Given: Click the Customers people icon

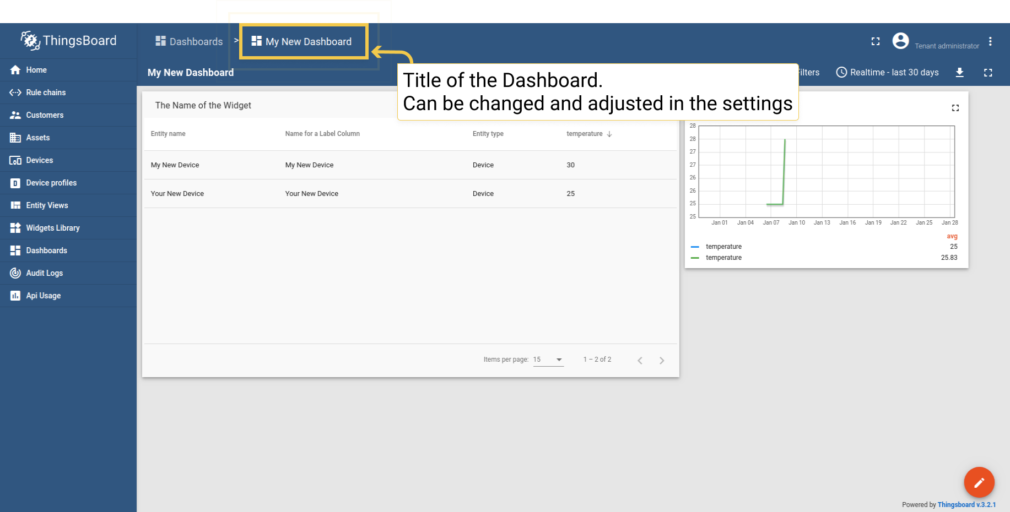Looking at the screenshot, I should click(15, 115).
